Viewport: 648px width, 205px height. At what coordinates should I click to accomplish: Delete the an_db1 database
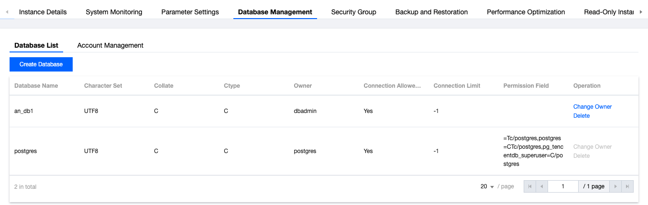(582, 116)
